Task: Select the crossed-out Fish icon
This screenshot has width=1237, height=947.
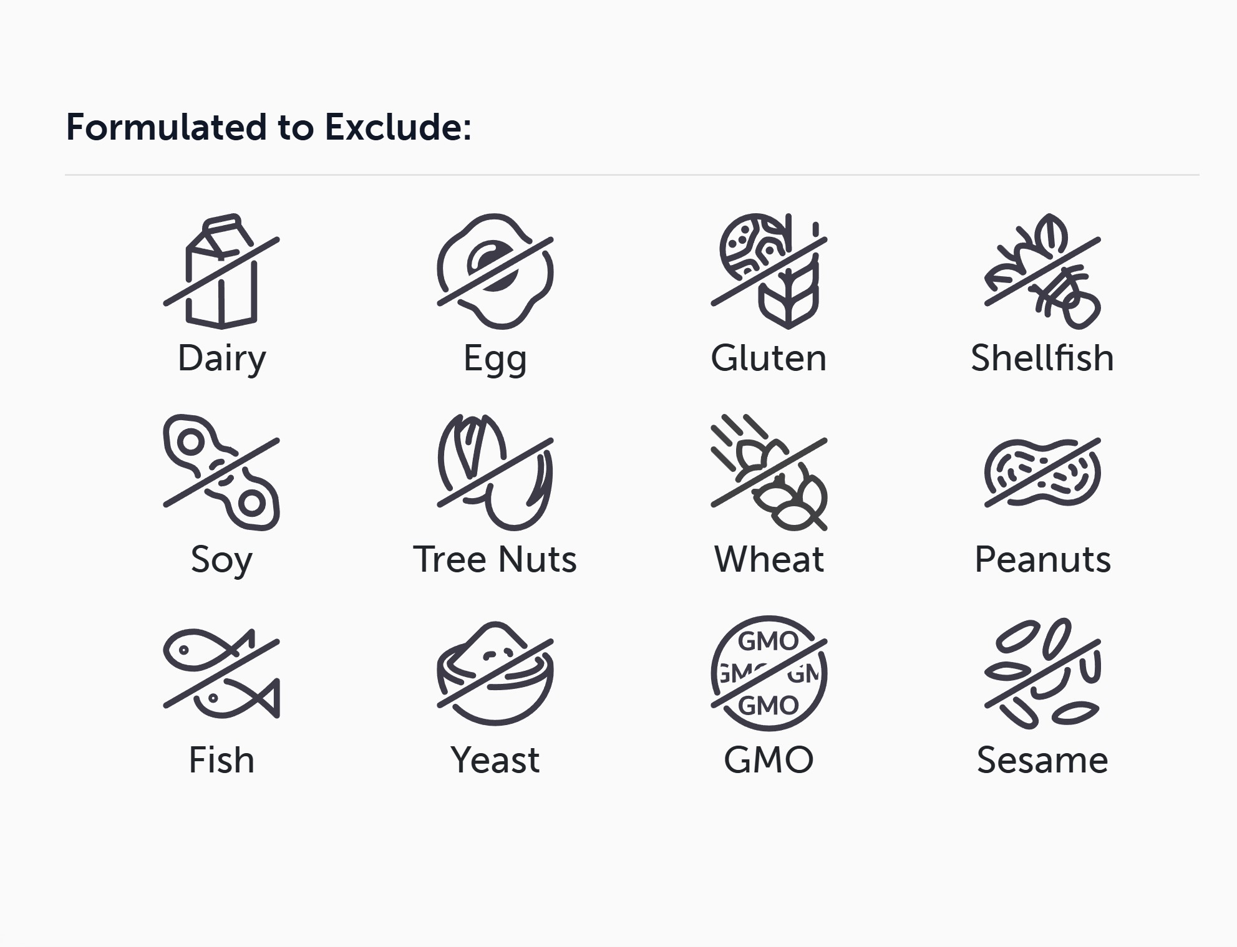Action: [x=221, y=673]
